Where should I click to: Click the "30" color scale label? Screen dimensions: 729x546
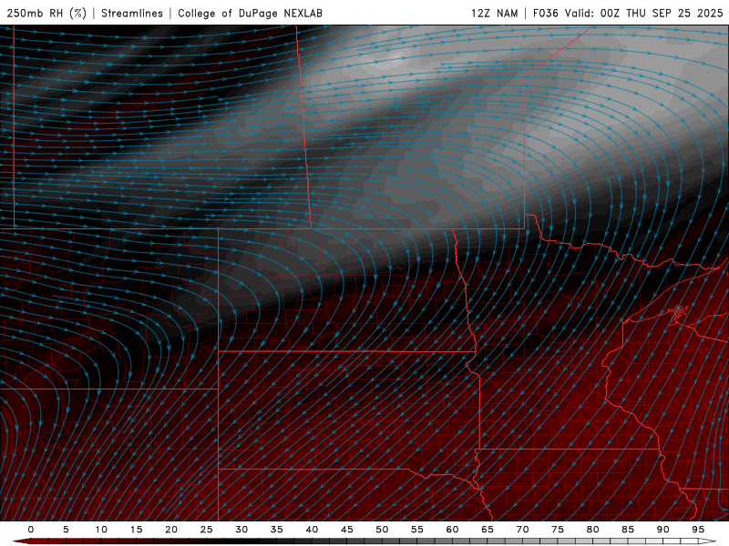[x=241, y=530]
